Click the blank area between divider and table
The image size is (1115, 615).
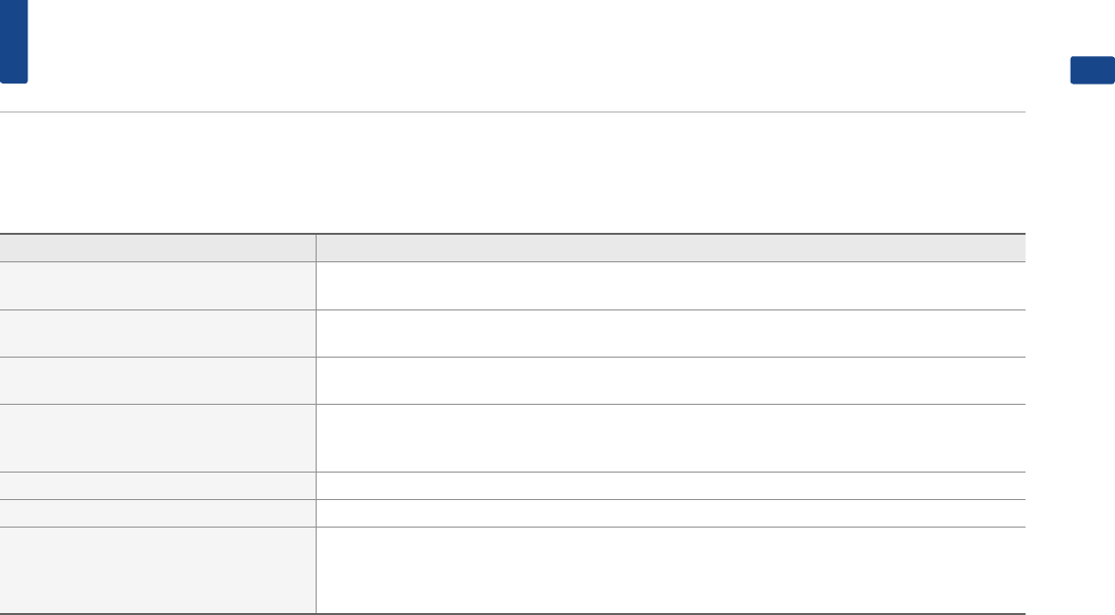(511, 173)
